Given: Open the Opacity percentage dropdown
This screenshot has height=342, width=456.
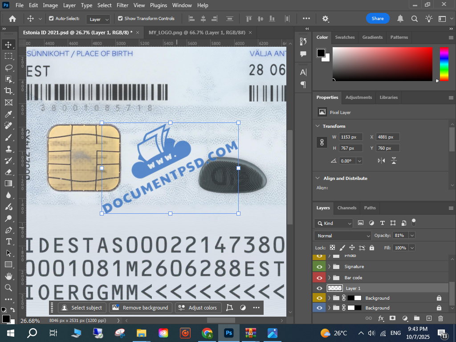Looking at the screenshot, I should [412, 235].
